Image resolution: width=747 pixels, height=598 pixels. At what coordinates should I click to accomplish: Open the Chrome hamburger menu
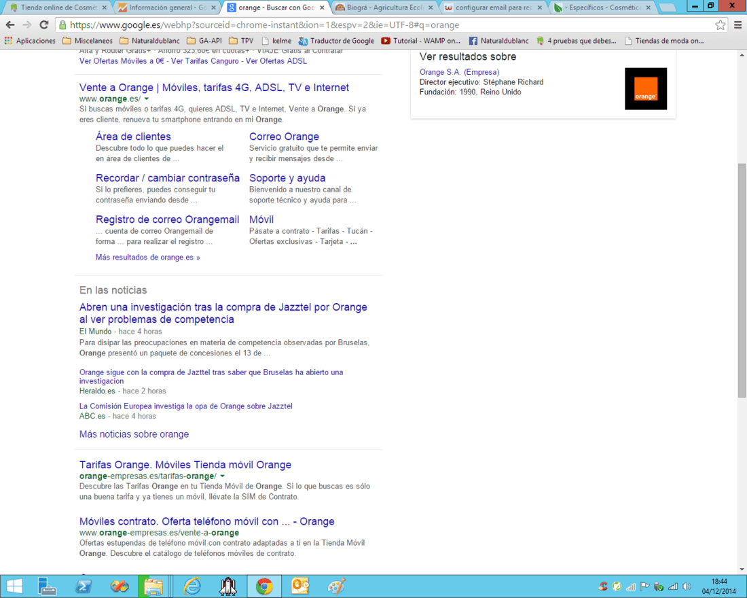(737, 24)
